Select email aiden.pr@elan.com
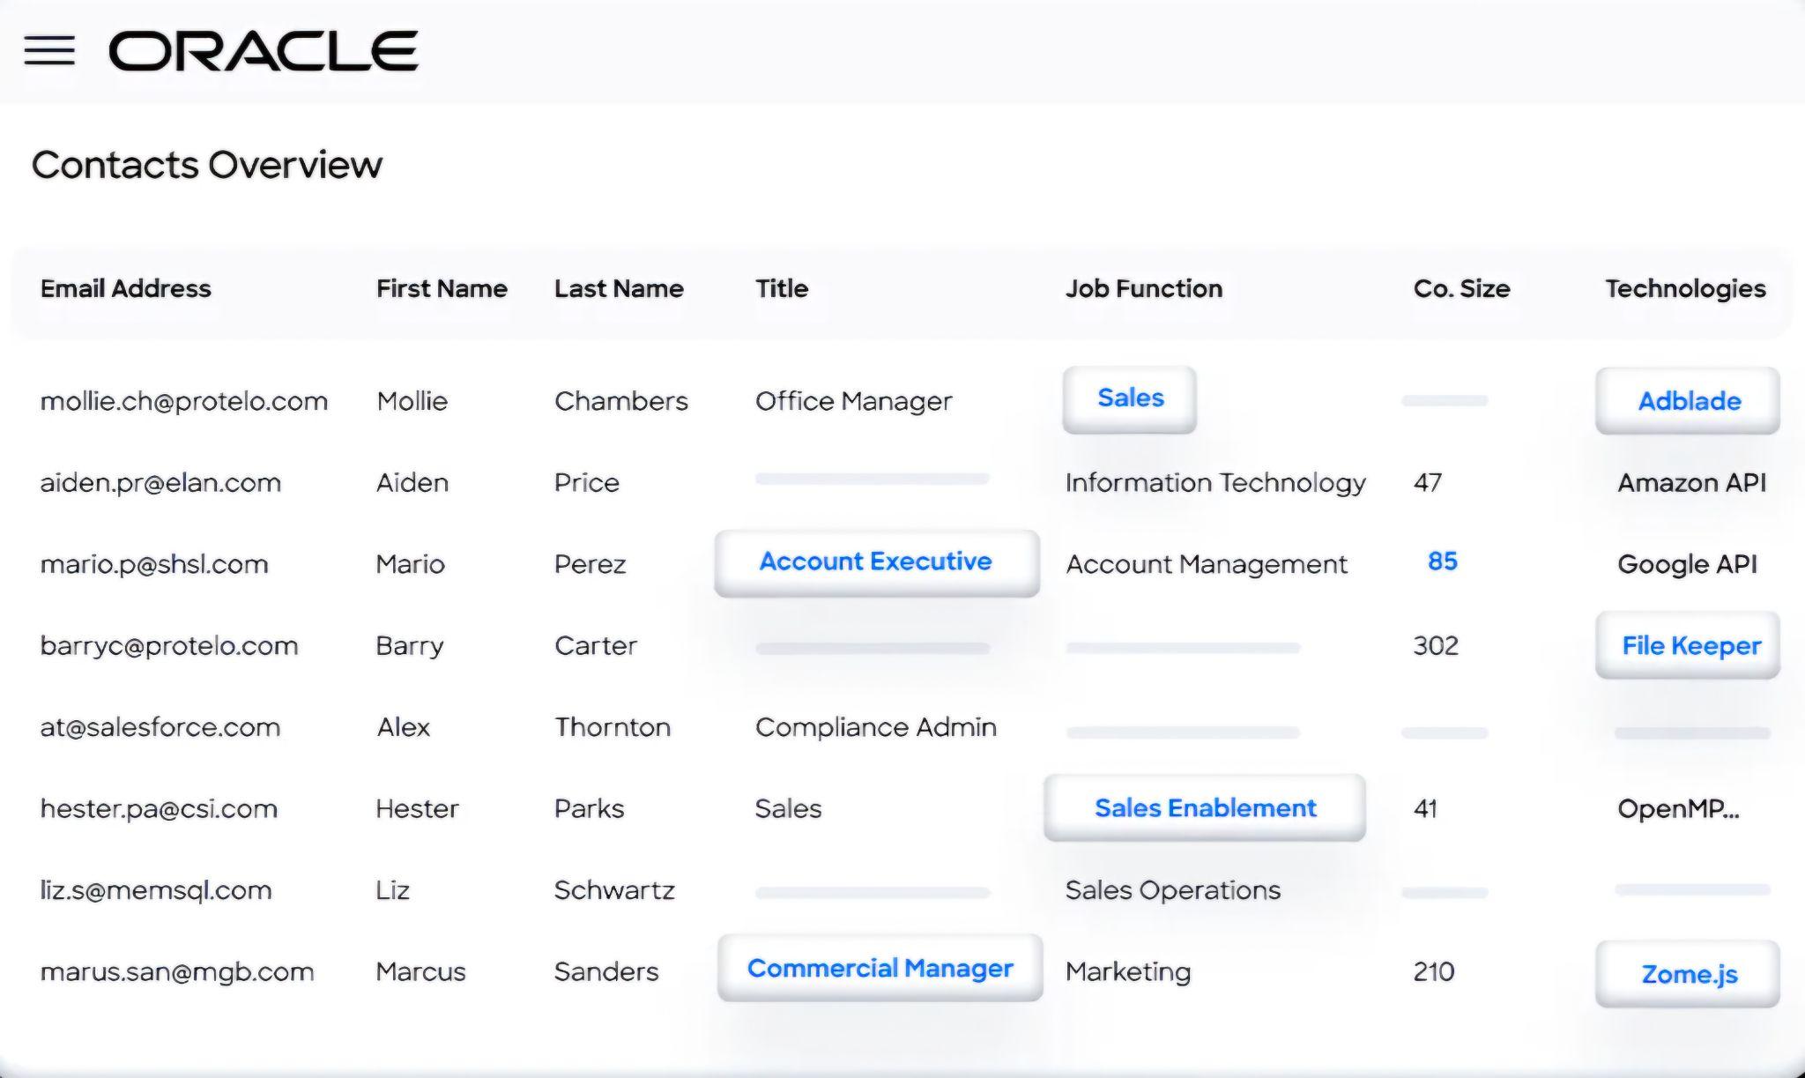 tap(160, 483)
